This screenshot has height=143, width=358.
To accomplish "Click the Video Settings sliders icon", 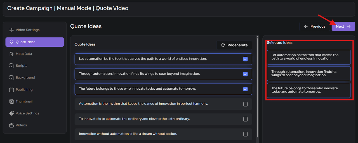I will pos(11,30).
